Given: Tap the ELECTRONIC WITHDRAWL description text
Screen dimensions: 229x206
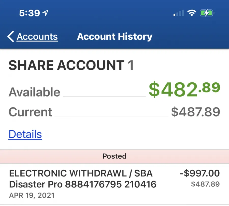Looking at the screenshot, I should click(x=68, y=173).
